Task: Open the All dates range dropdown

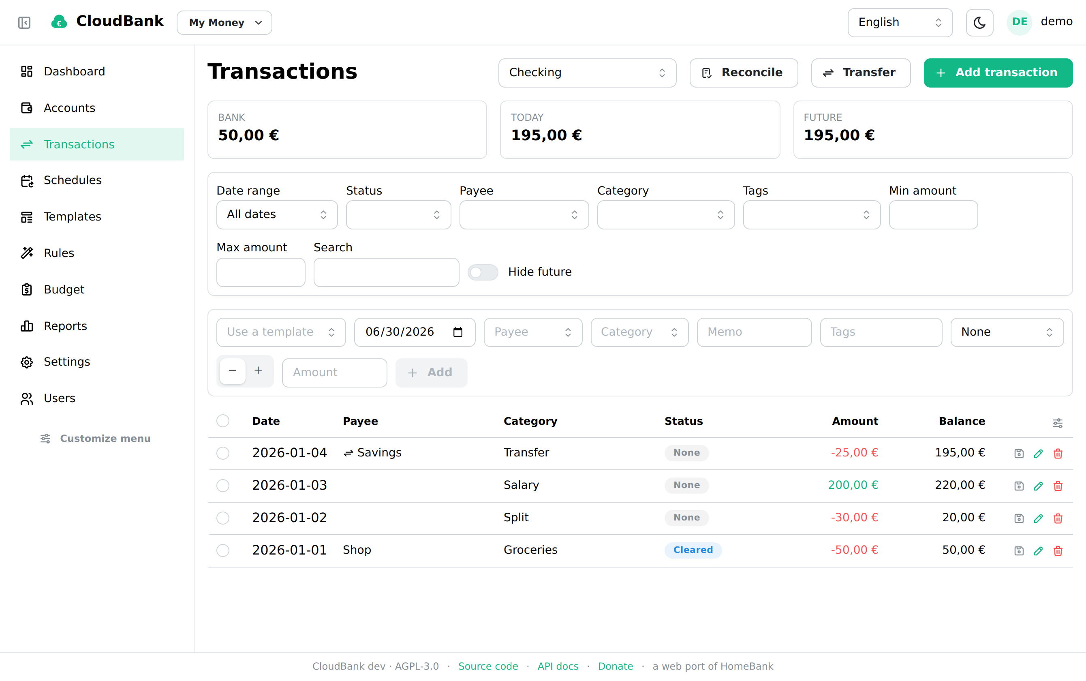Action: pyautogui.click(x=277, y=215)
